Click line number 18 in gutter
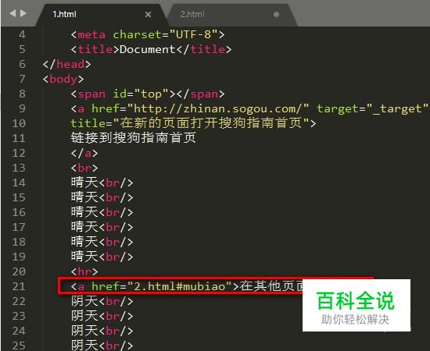The width and height of the screenshot is (430, 351). tap(19, 242)
